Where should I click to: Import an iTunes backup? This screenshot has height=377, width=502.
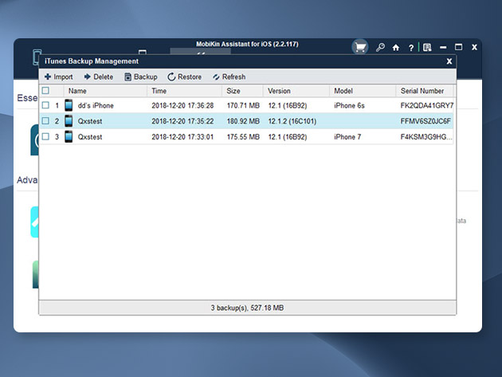(x=59, y=77)
